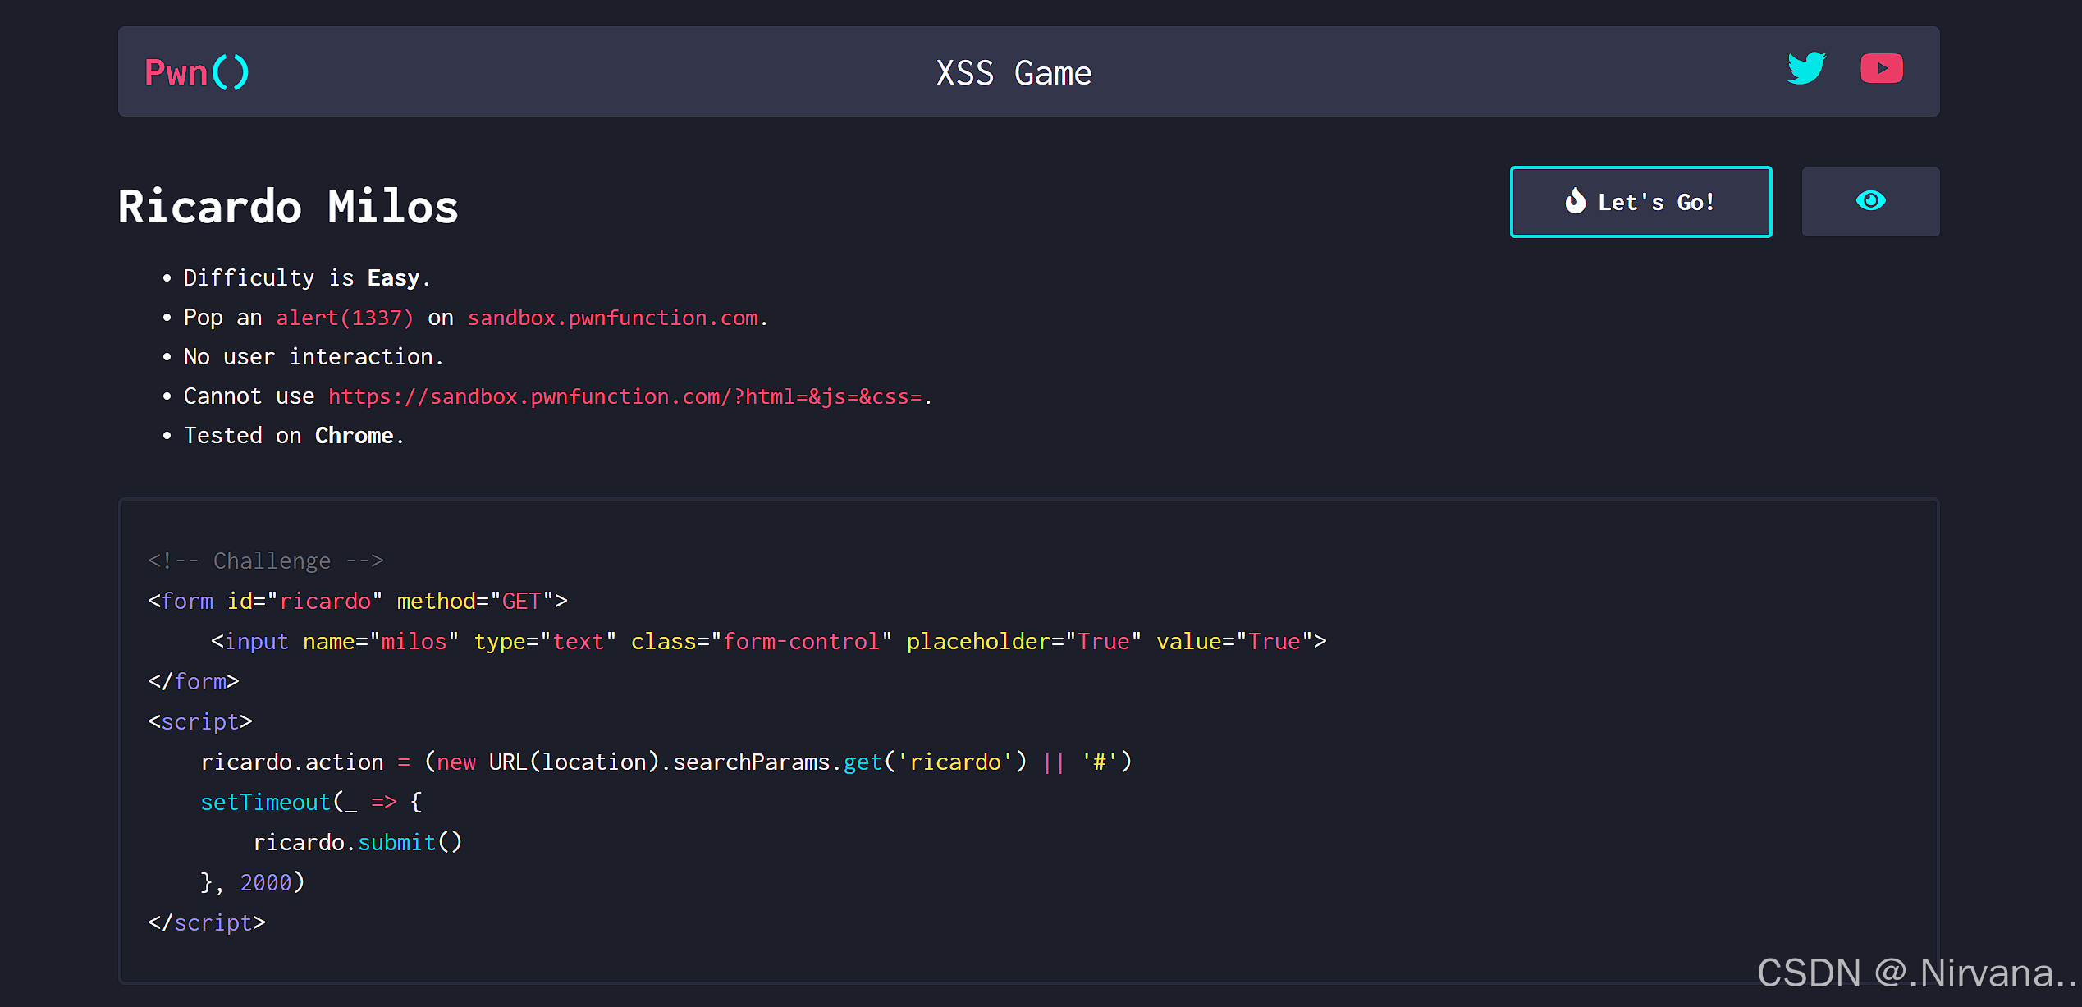Click the 'Tested on Chrome' bullet
The image size is (2082, 1007).
[294, 436]
